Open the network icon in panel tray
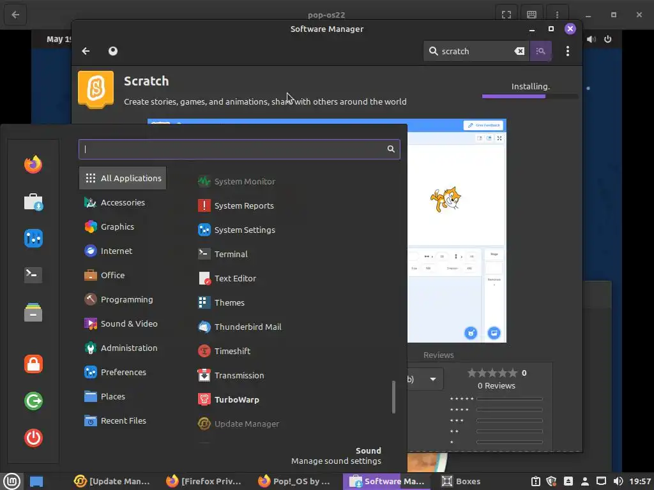 pyautogui.click(x=601, y=481)
